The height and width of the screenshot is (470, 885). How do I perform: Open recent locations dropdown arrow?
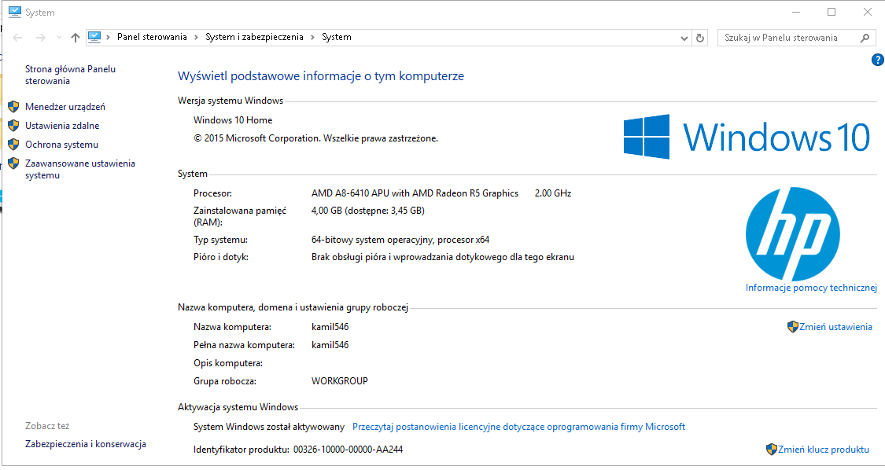click(x=57, y=38)
